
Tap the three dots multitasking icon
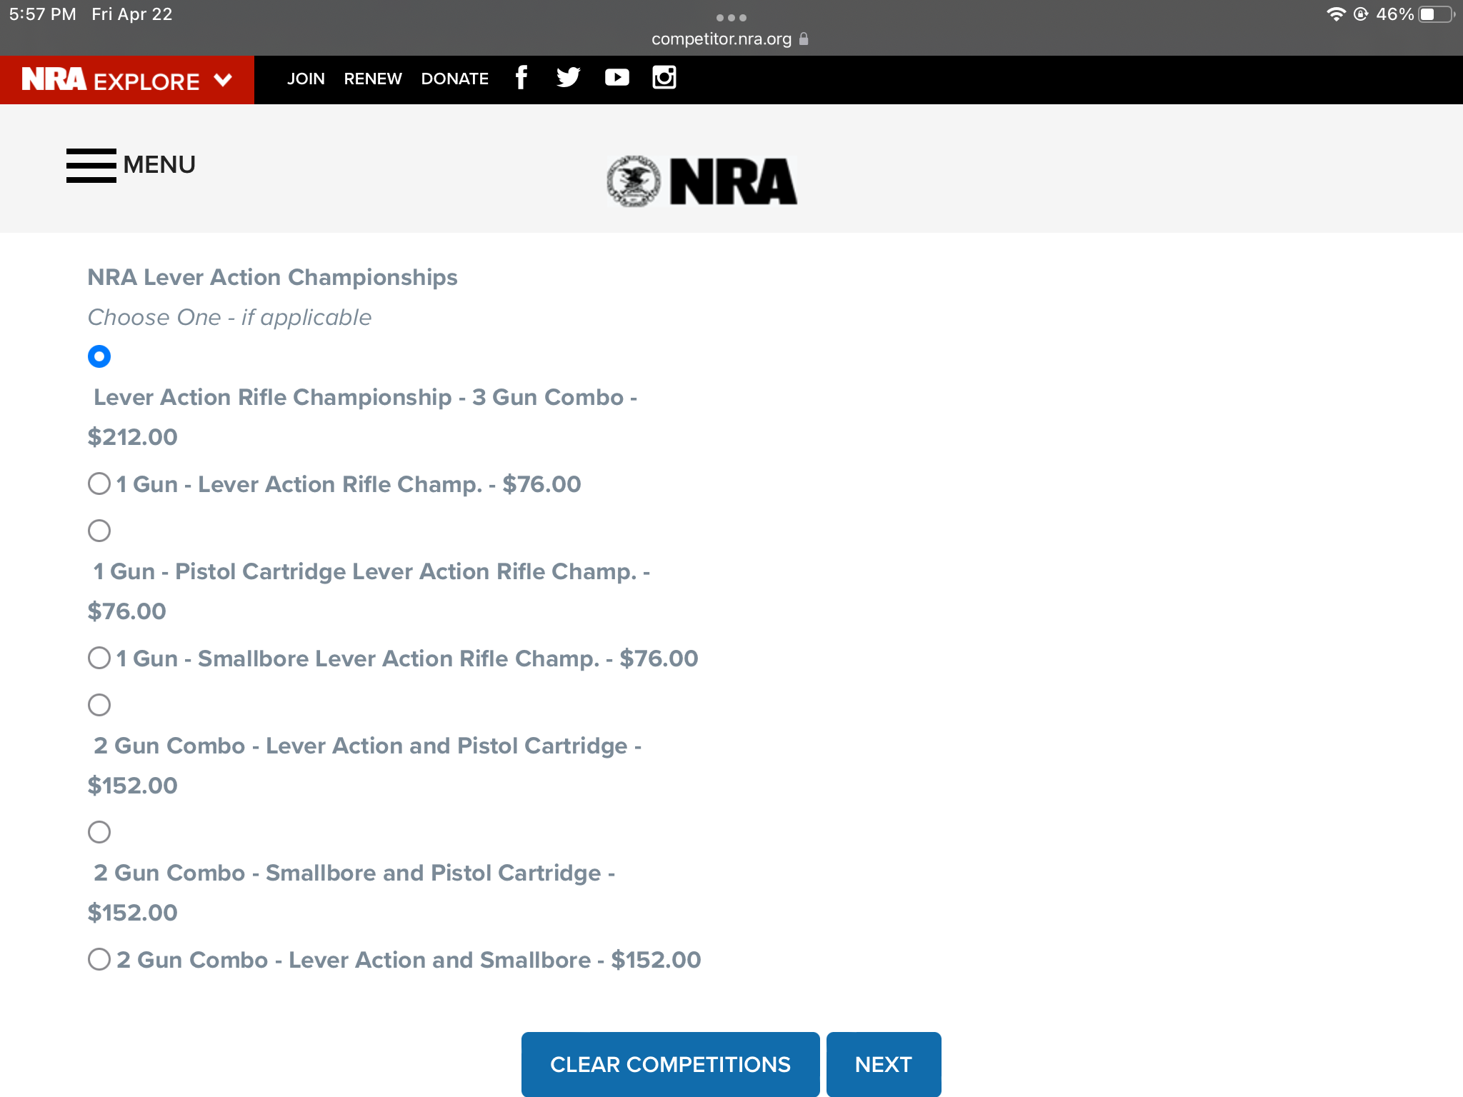(x=731, y=17)
